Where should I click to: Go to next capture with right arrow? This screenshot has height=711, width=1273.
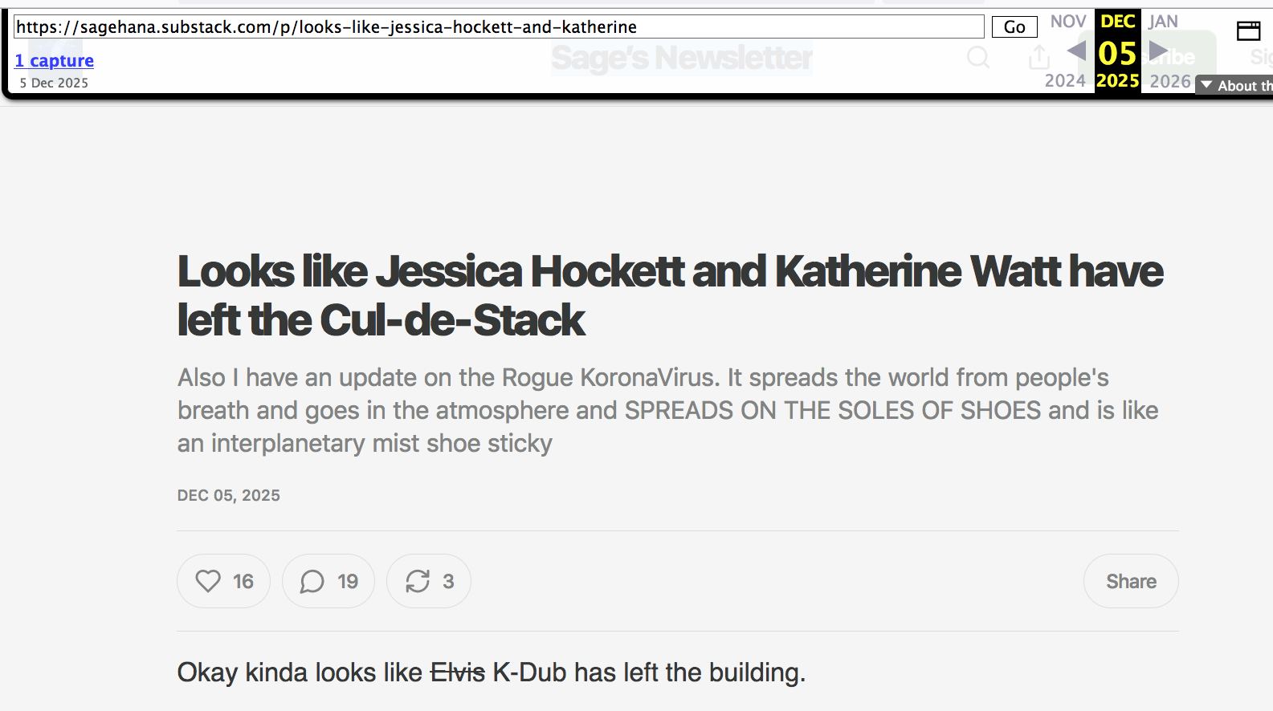tap(1158, 51)
